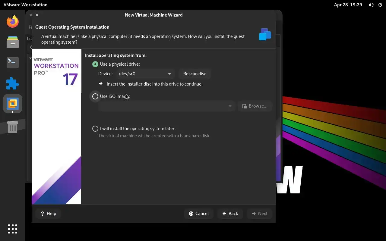
Task: Select Use a physical drive option
Action: (116, 64)
